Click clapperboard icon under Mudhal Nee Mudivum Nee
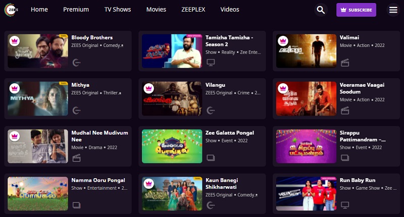404x217 pixels. (x=76, y=158)
